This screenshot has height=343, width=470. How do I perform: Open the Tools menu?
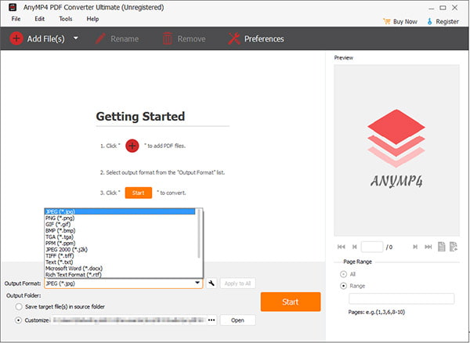pyautogui.click(x=65, y=19)
